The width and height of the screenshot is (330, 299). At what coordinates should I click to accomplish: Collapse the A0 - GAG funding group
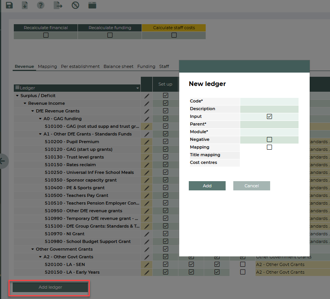40,119
